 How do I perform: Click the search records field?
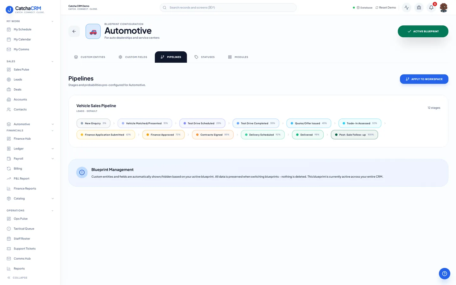[x=228, y=8]
